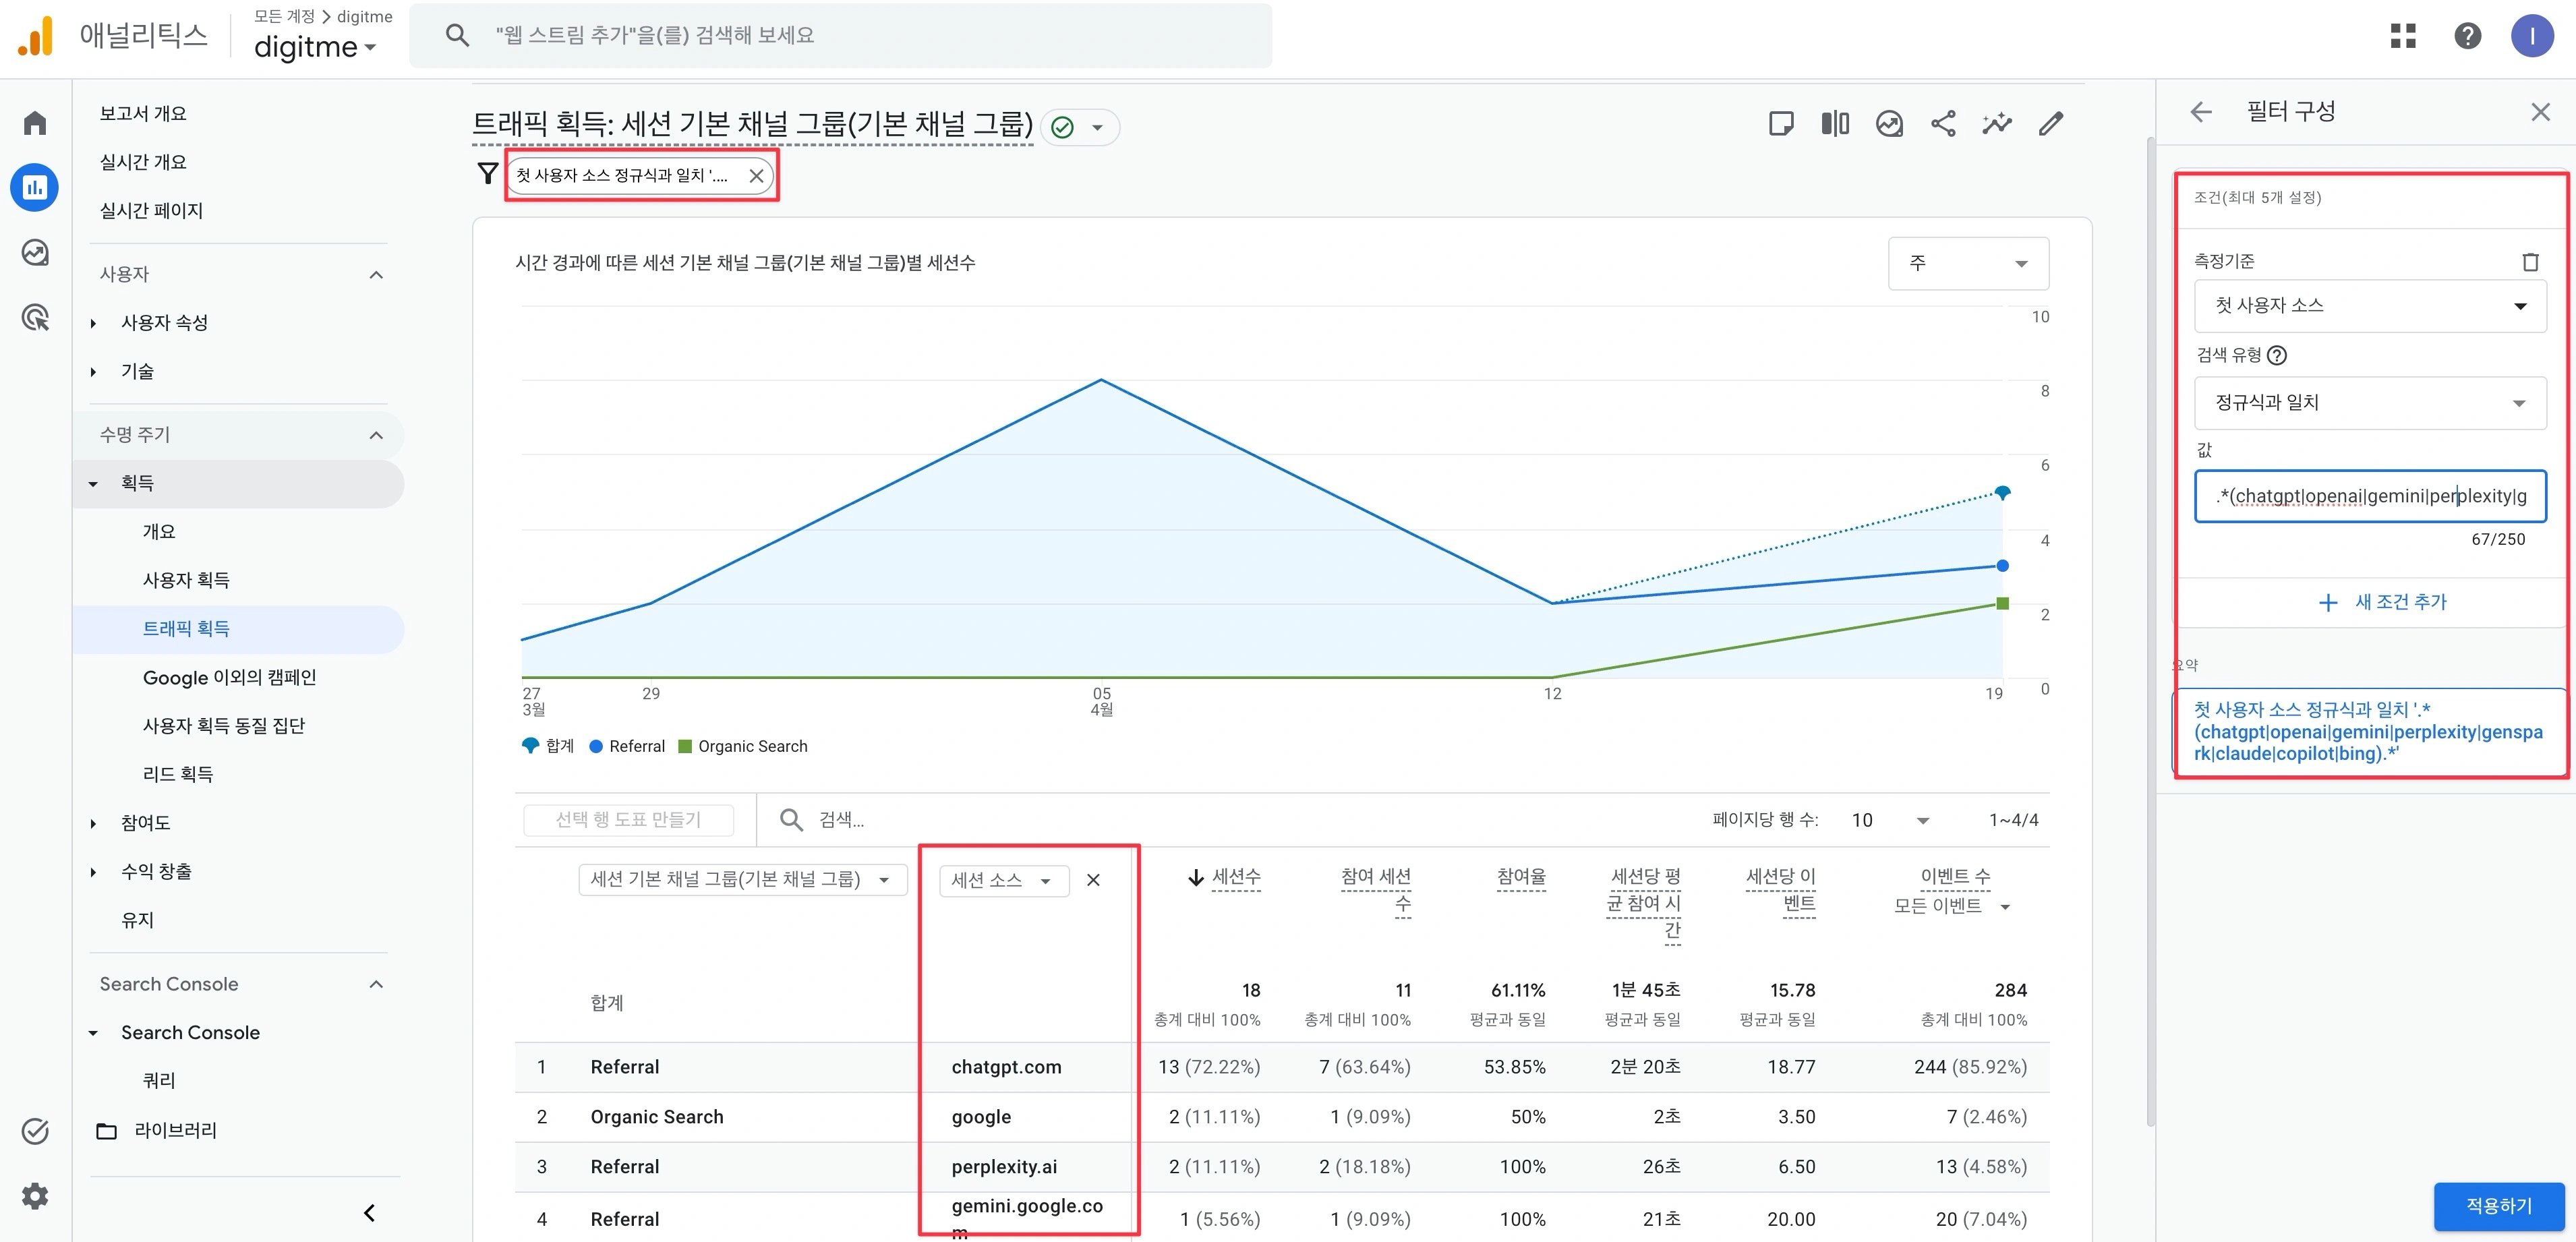Select the Reports bar chart icon

(x=35, y=187)
